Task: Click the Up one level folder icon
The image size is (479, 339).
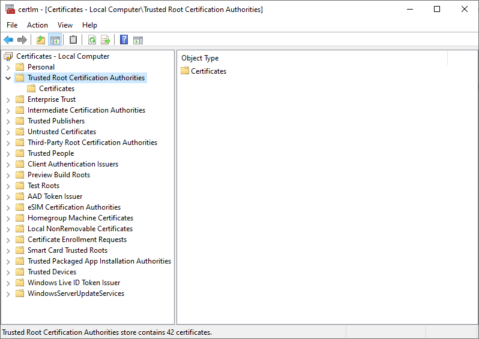Action: point(41,40)
